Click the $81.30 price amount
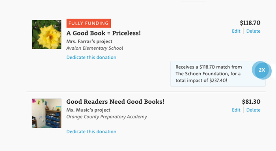Image resolution: width=276 pixels, height=151 pixels. pyautogui.click(x=251, y=102)
